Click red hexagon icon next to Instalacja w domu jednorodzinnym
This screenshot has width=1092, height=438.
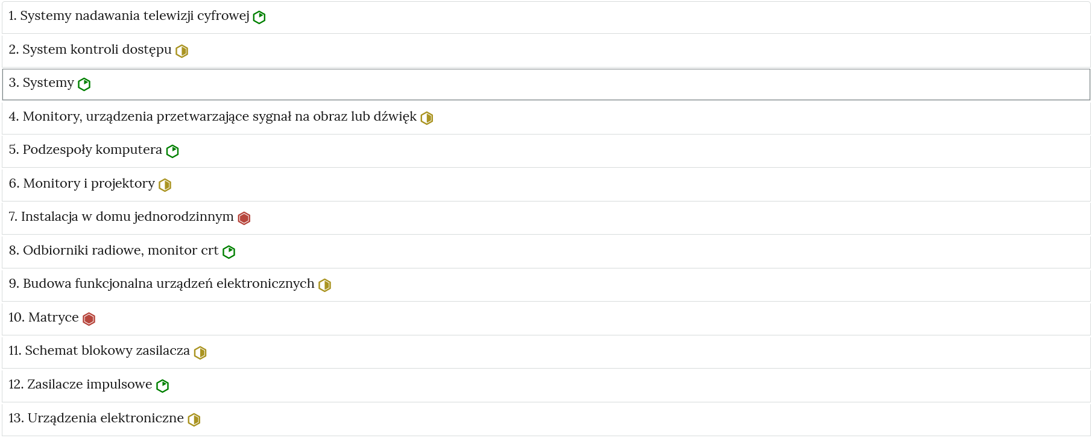tap(244, 218)
